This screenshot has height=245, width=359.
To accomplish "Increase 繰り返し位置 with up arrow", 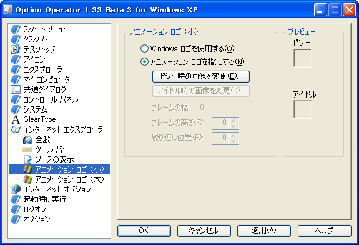I will [x=234, y=136].
